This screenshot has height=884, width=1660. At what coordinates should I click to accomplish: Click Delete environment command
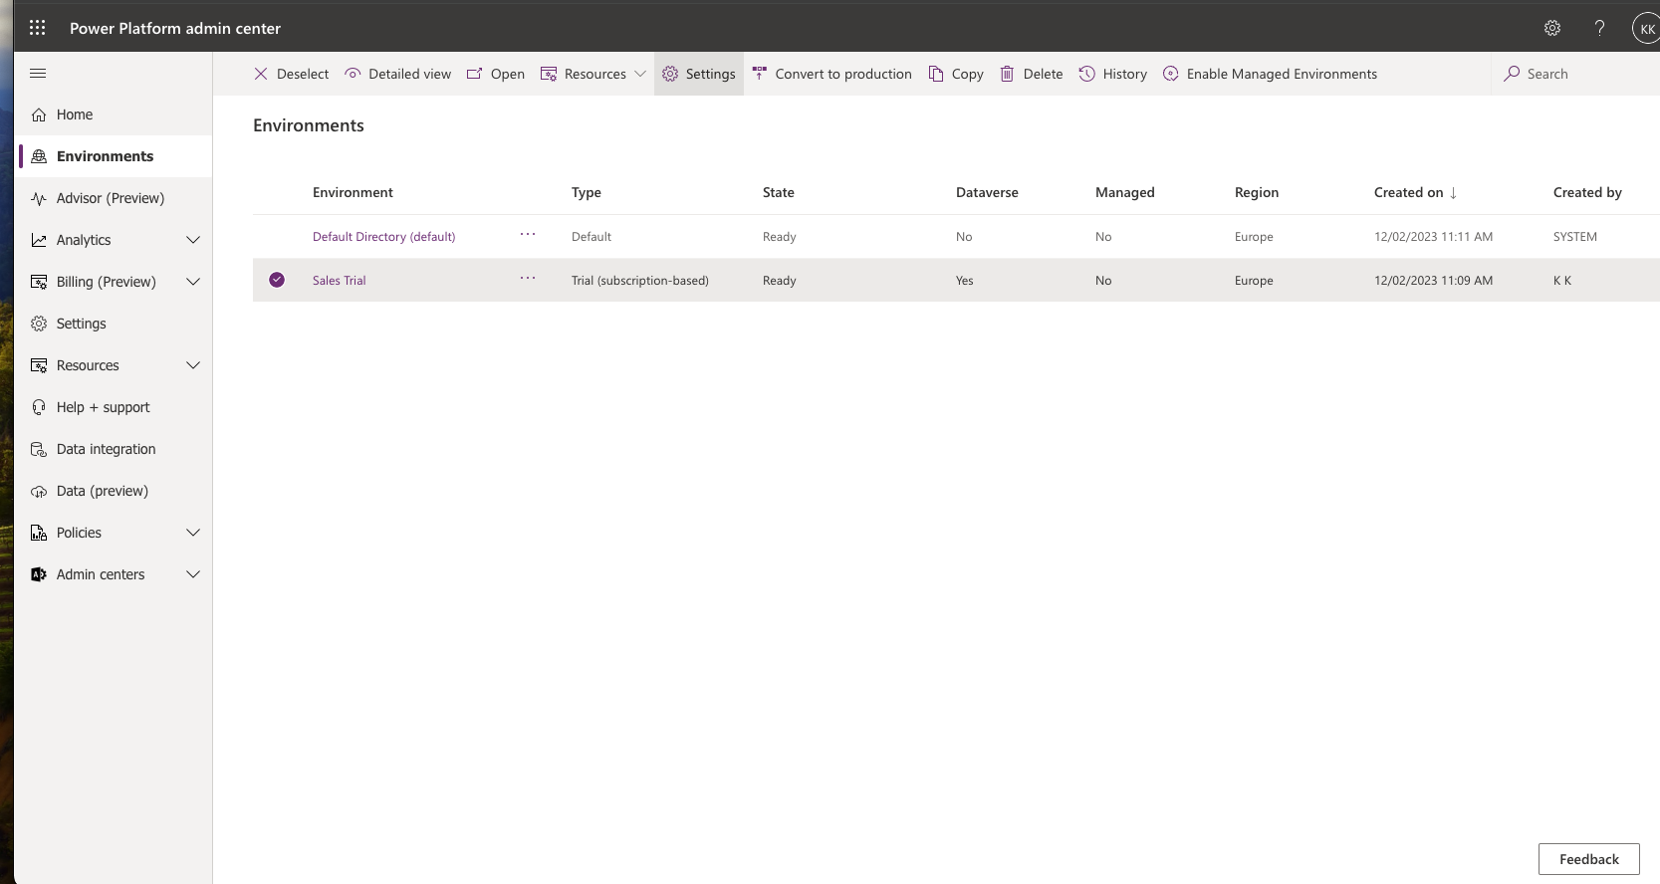(1032, 74)
